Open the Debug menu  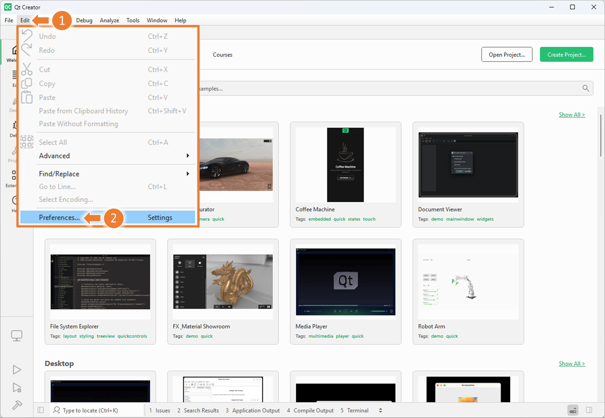[x=84, y=20]
